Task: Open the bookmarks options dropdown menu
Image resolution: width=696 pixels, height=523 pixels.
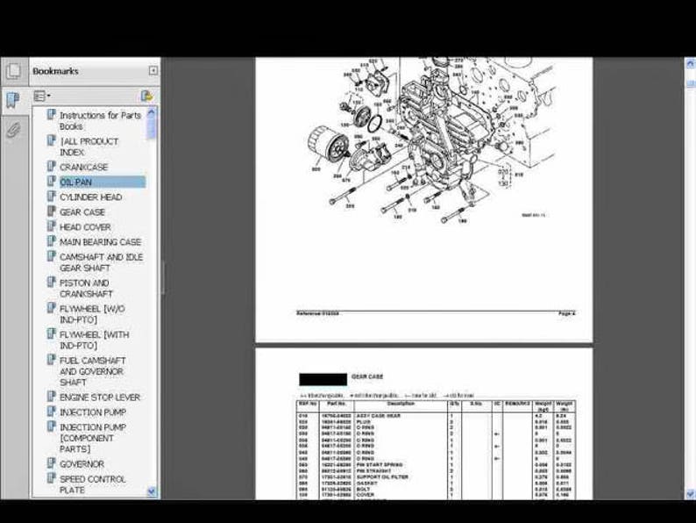Action: click(x=42, y=96)
